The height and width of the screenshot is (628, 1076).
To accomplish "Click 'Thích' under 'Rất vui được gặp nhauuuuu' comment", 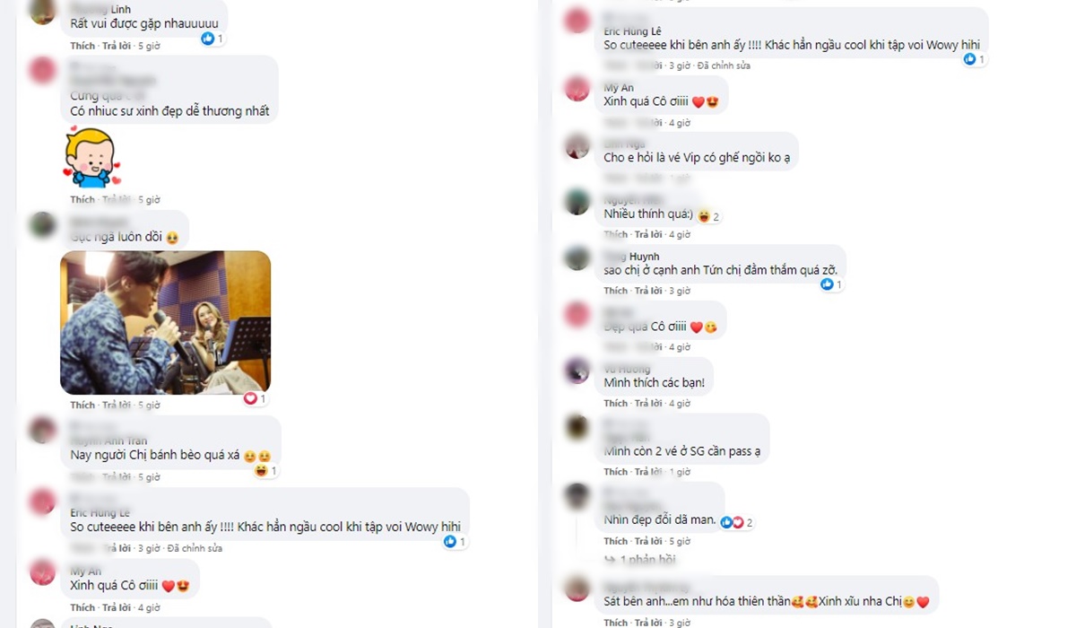I will pos(82,46).
